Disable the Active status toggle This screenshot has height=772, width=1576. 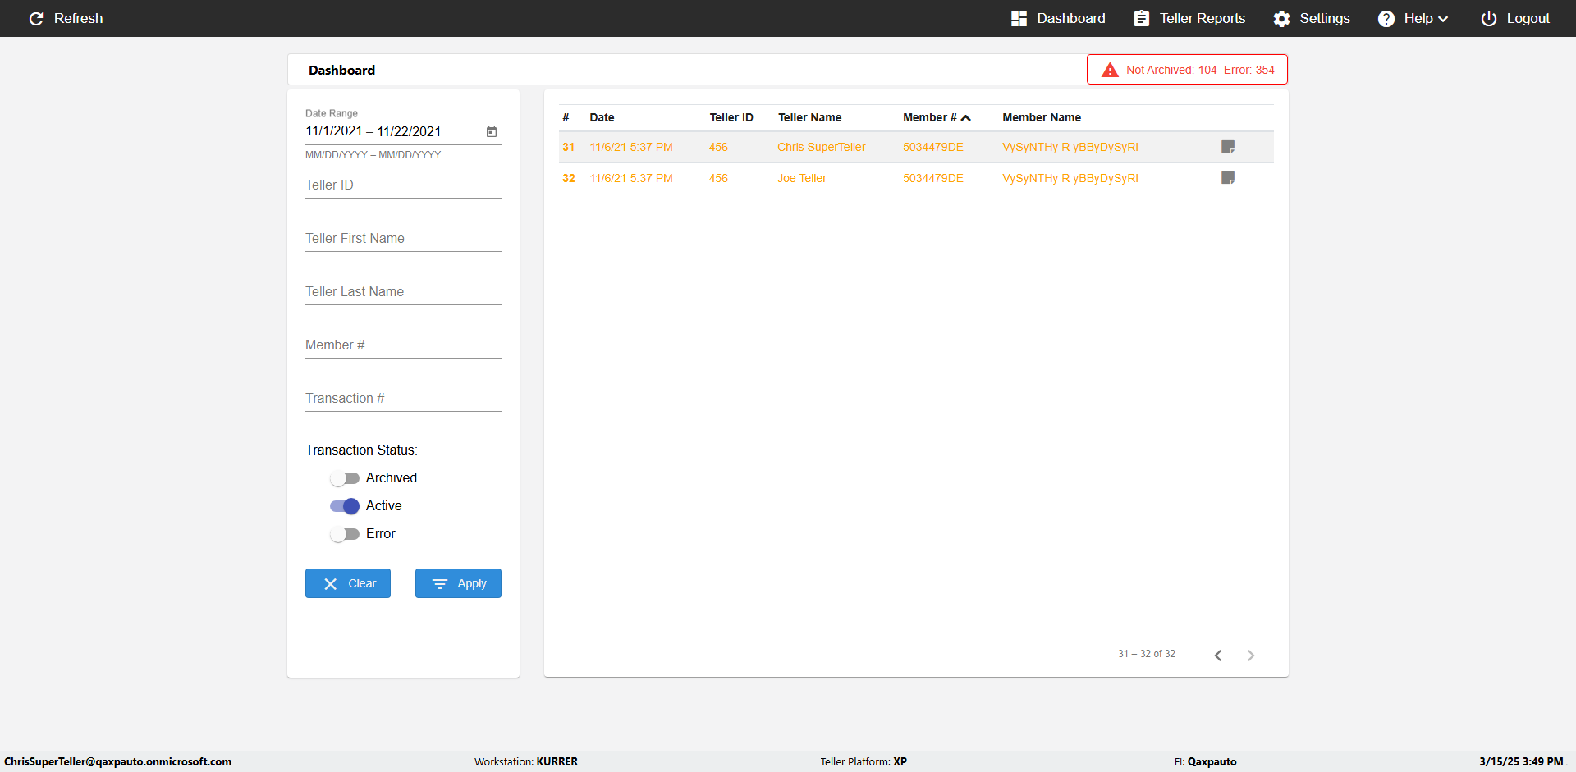click(x=345, y=506)
